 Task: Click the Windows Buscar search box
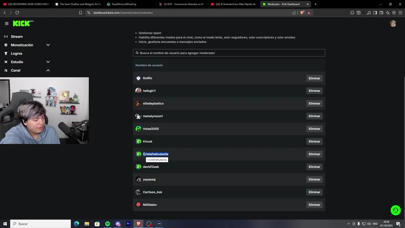[40, 224]
